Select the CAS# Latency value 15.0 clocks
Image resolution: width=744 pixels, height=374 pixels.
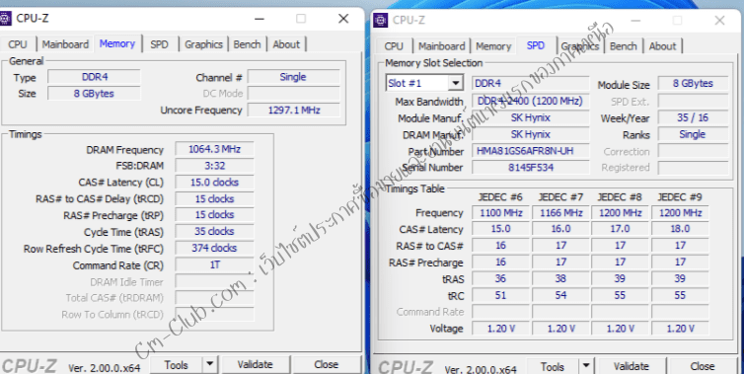214,183
